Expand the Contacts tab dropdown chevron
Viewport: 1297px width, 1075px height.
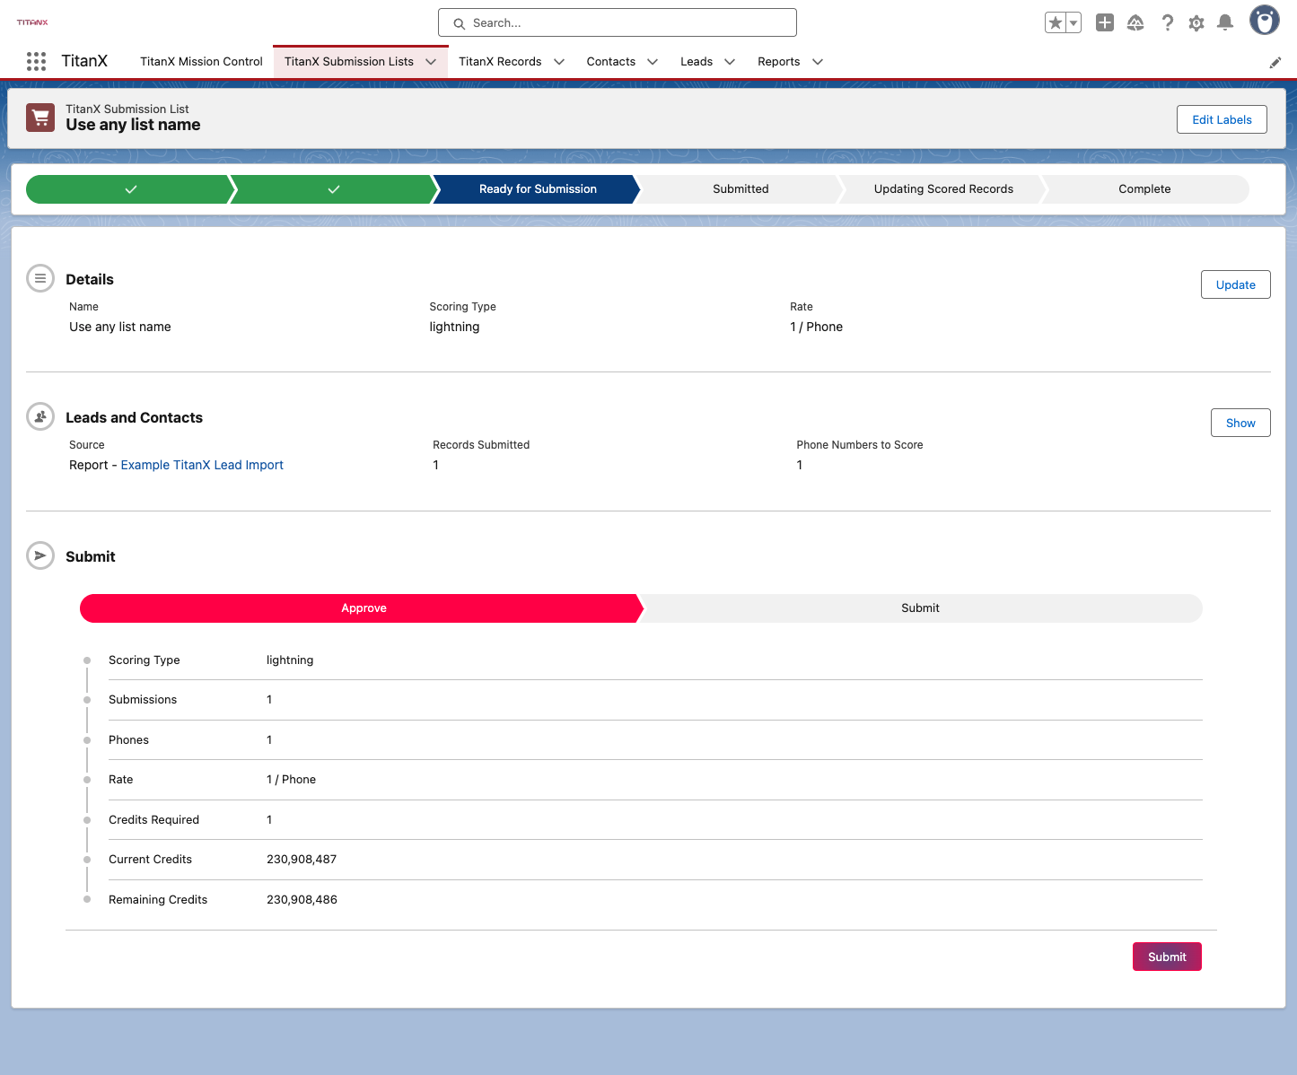click(653, 62)
